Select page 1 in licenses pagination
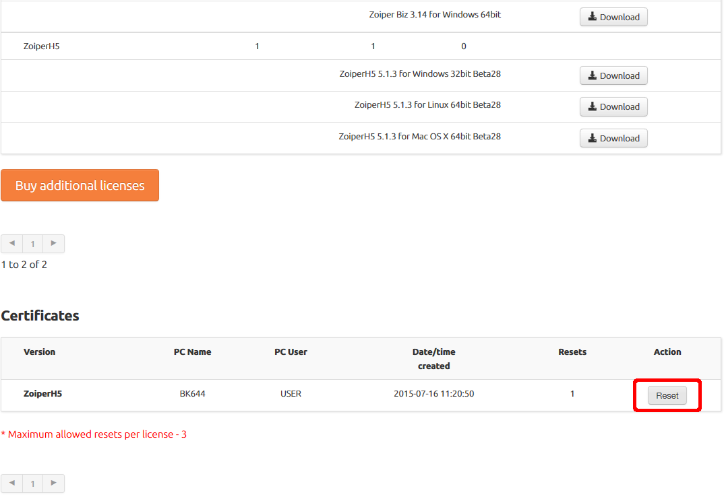Image resolution: width=724 pixels, height=501 pixels. tap(32, 244)
